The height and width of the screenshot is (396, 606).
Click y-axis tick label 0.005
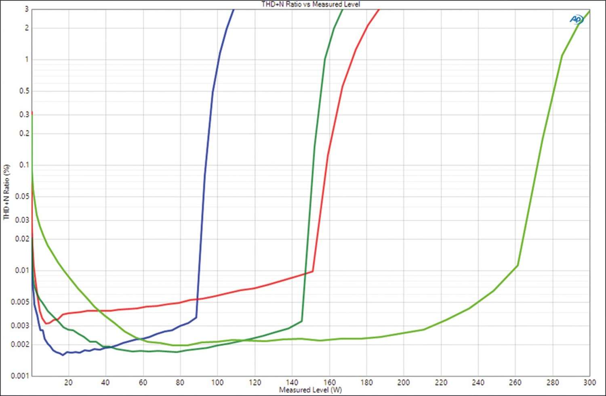(x=20, y=302)
